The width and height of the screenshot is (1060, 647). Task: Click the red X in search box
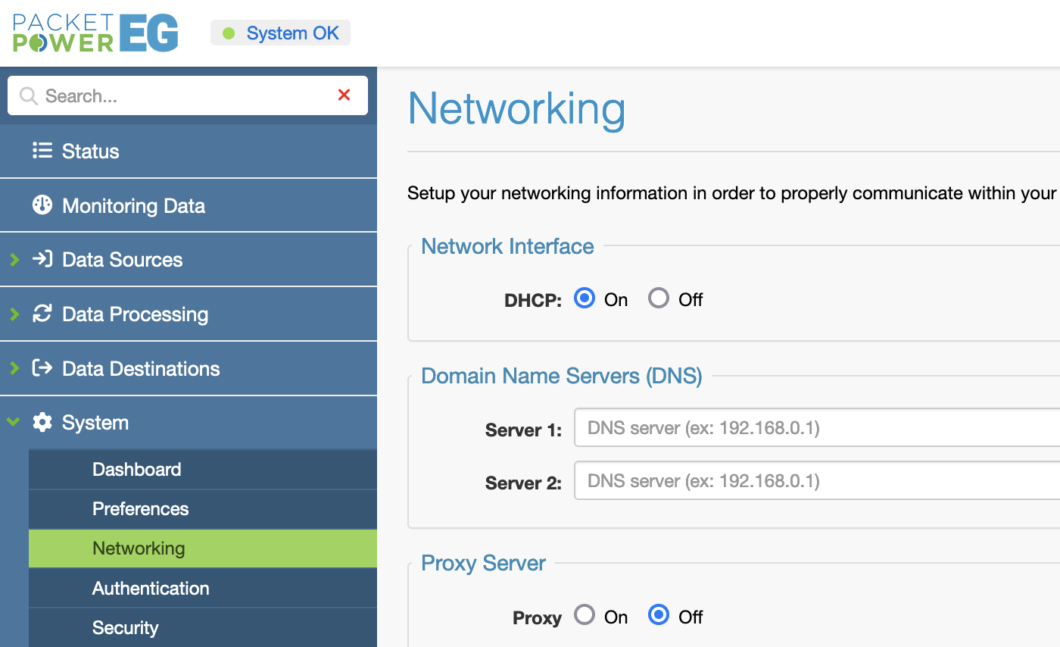pyautogui.click(x=344, y=95)
